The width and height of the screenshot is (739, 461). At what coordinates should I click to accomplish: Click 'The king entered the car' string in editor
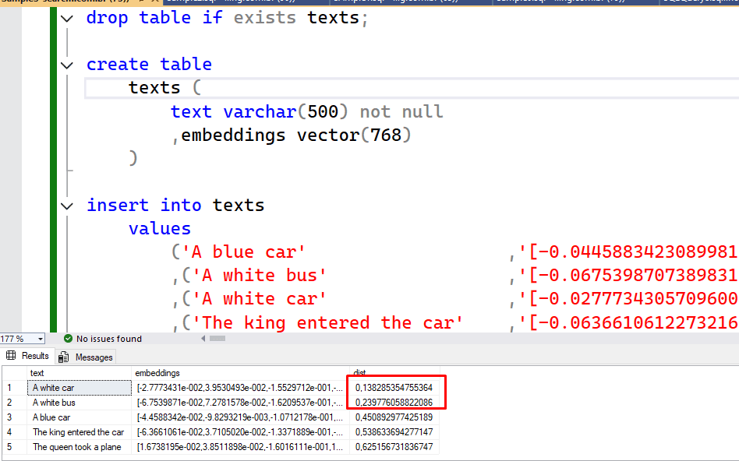pyautogui.click(x=327, y=323)
